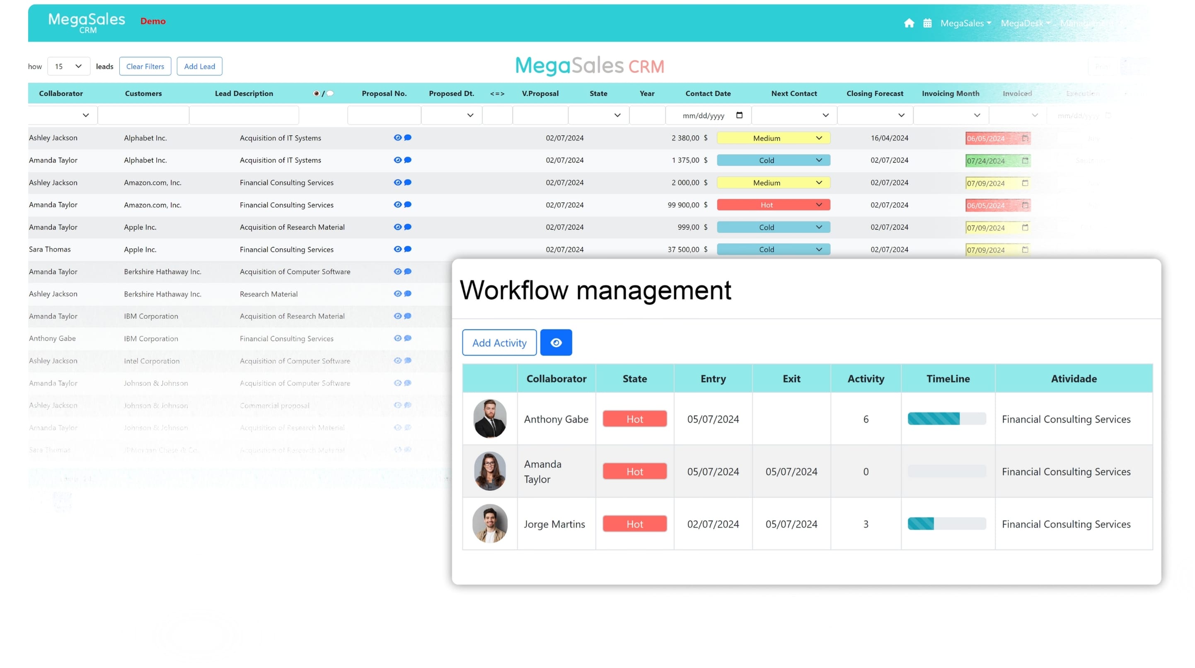
Task: Select the MegaDesk menu in top navigation
Action: pos(1025,22)
